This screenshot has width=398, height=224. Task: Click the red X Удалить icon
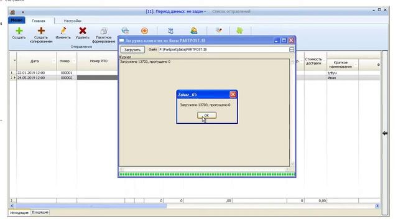point(83,31)
